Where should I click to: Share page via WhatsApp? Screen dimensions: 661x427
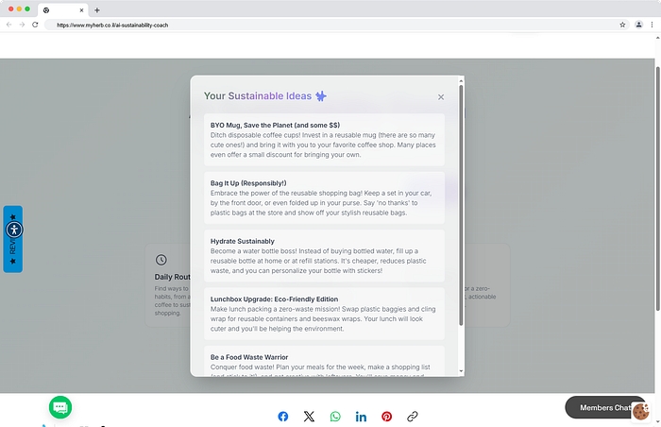(x=335, y=417)
